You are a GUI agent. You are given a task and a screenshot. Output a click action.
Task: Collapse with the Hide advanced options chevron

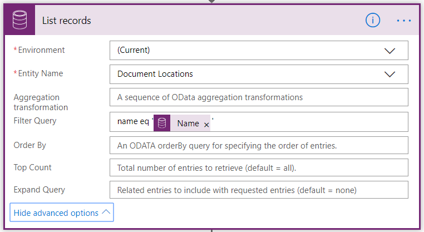pos(106,212)
